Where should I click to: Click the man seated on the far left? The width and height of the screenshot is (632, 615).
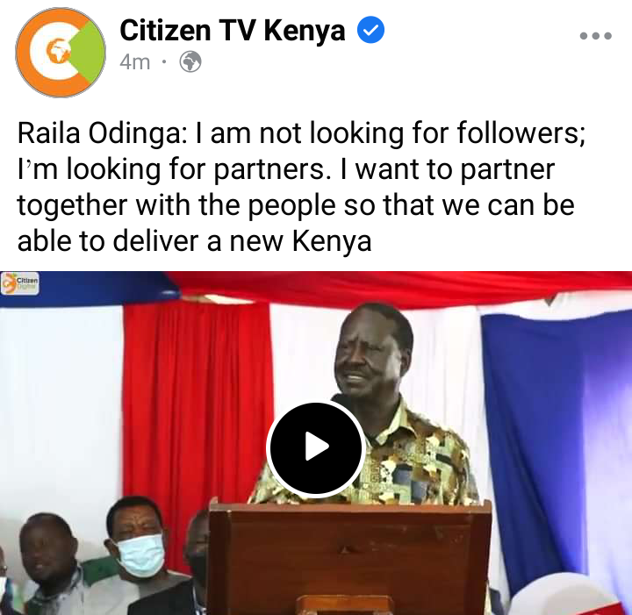(47, 564)
